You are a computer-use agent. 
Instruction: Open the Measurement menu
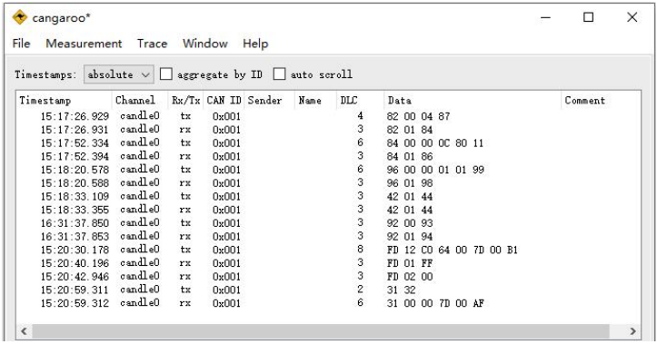(x=84, y=44)
